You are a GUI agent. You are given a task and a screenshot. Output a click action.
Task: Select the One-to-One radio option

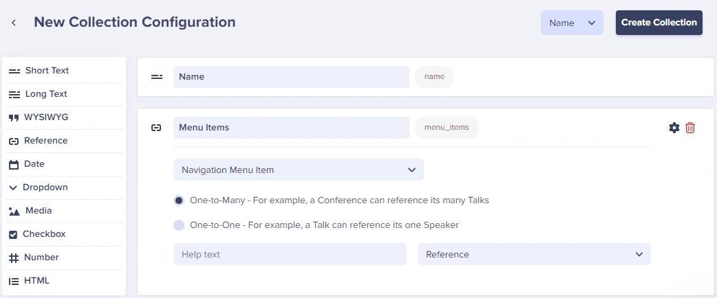(179, 225)
